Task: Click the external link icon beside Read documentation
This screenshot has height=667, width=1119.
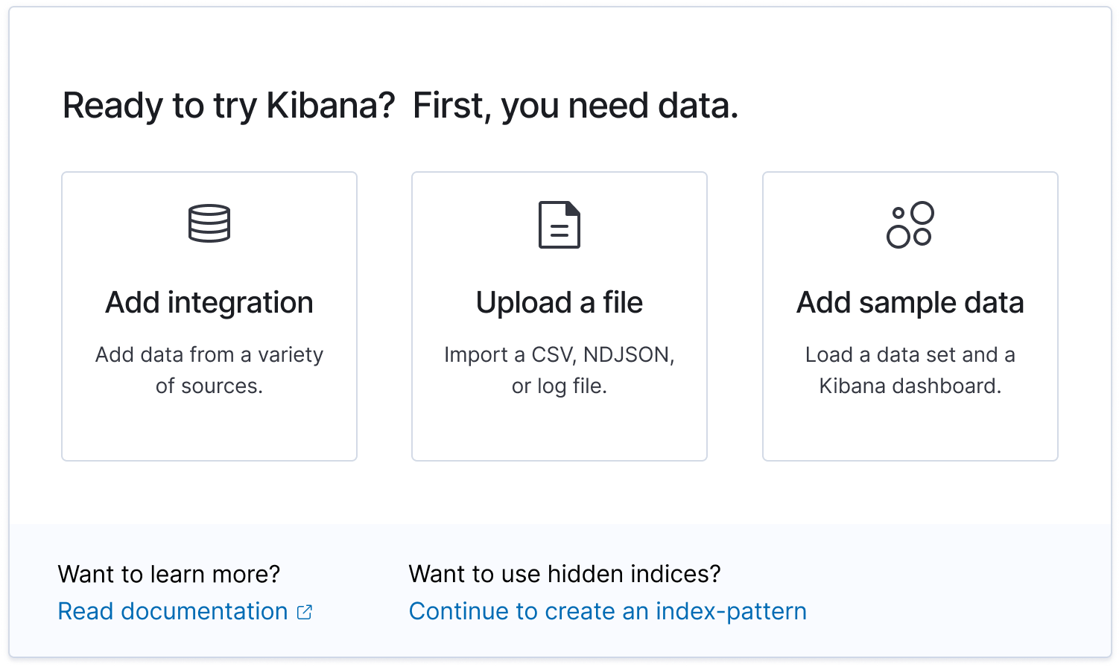Action: click(305, 612)
